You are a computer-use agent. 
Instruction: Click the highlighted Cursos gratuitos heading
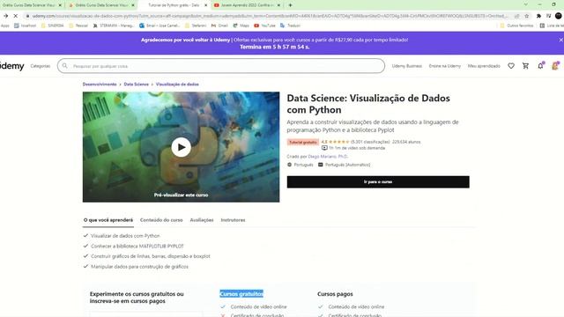point(241,293)
